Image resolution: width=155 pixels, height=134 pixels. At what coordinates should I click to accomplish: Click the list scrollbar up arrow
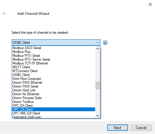98,49
